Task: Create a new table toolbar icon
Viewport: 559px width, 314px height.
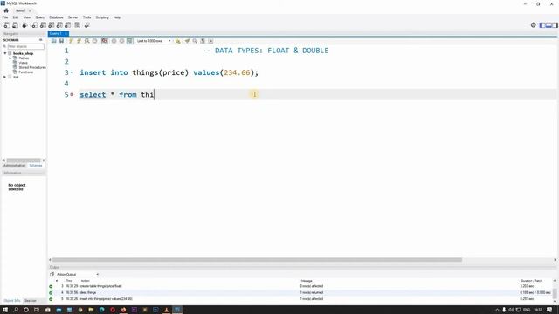Action: (x=43, y=25)
